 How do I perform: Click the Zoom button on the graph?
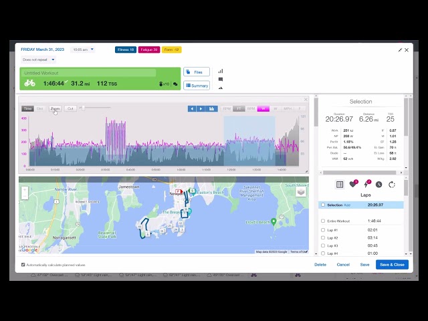pos(55,108)
